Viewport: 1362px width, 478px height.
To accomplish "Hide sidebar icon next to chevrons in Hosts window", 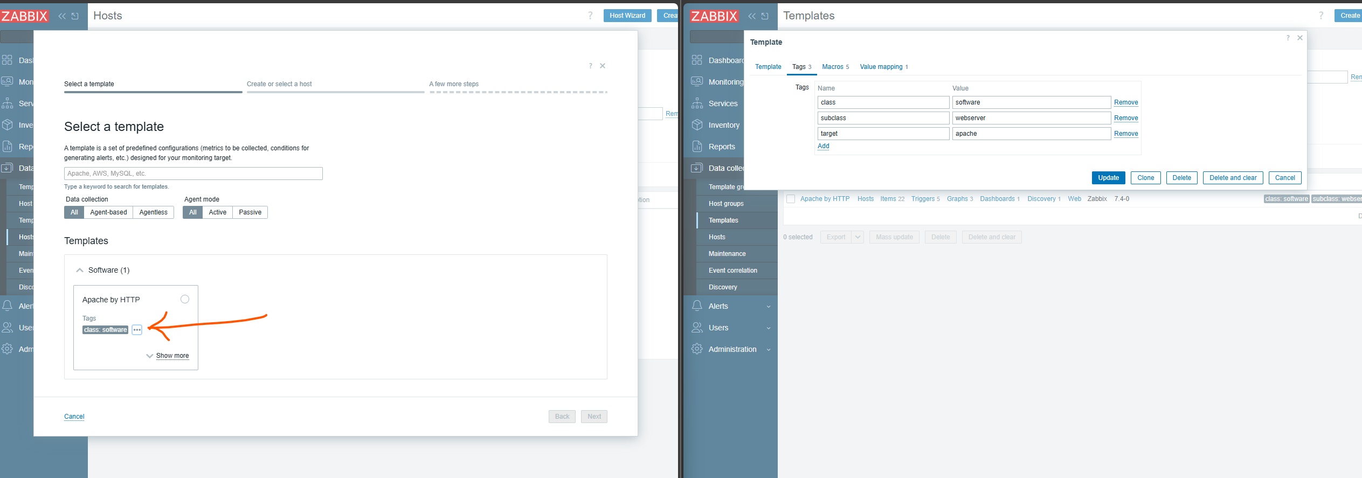I will click(x=75, y=16).
